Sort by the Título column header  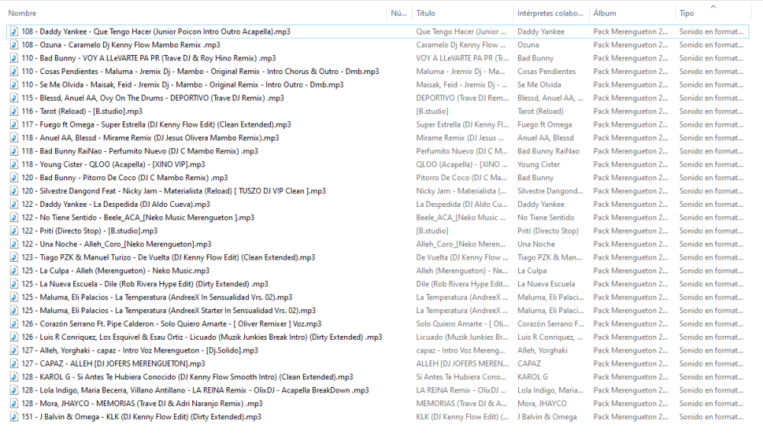coord(426,13)
